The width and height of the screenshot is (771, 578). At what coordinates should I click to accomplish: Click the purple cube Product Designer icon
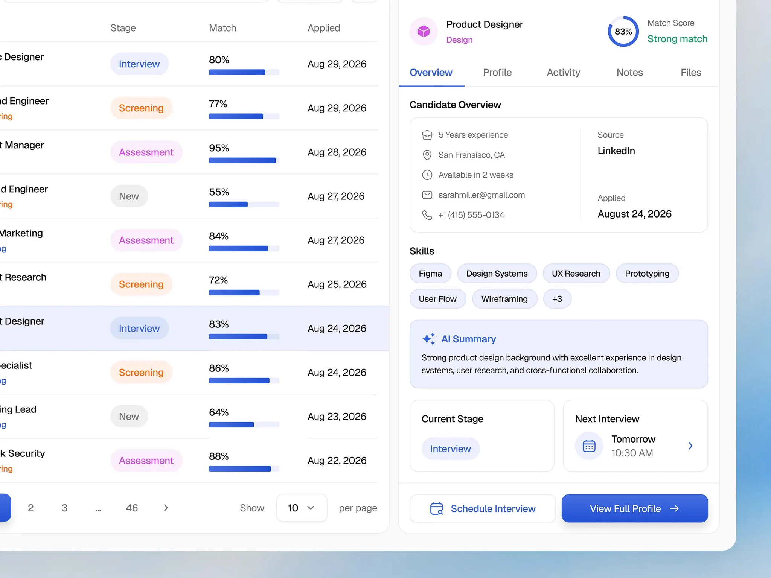tap(424, 31)
